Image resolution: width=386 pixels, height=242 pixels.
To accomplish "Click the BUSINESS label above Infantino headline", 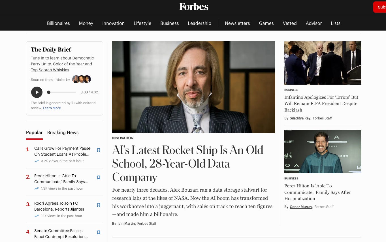I will point(291,90).
